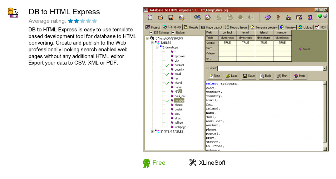Image resolution: width=336 pixels, height=179 pixels.
Task: Click the Help button below Queries
Action: 300,76
